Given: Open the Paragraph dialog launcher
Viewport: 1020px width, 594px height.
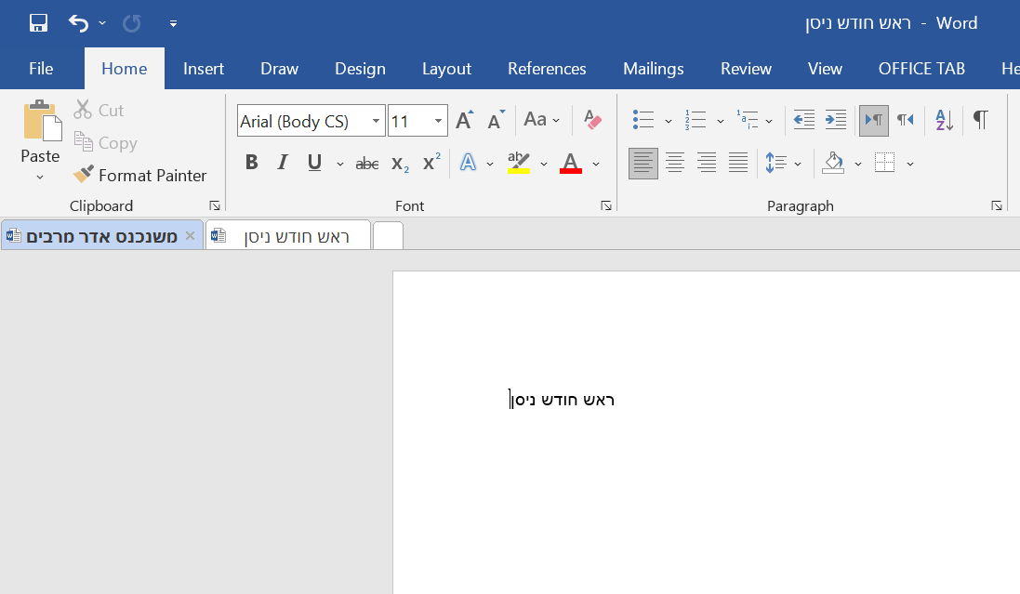Looking at the screenshot, I should coord(997,205).
